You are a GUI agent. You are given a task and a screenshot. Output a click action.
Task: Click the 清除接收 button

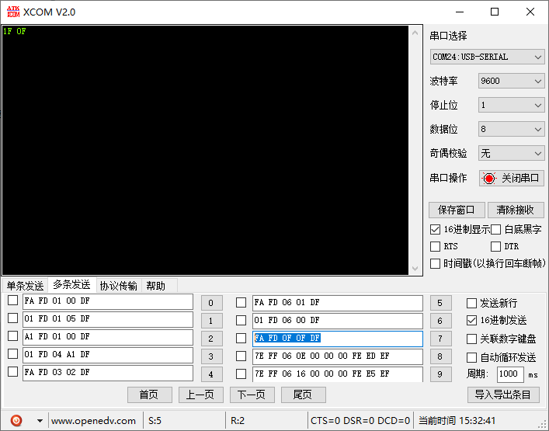pos(515,210)
